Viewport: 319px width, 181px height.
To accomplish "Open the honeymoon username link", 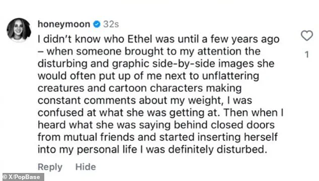I will (64, 25).
